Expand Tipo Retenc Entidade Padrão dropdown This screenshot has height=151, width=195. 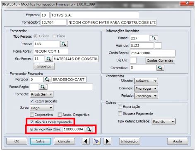(x=164, y=122)
